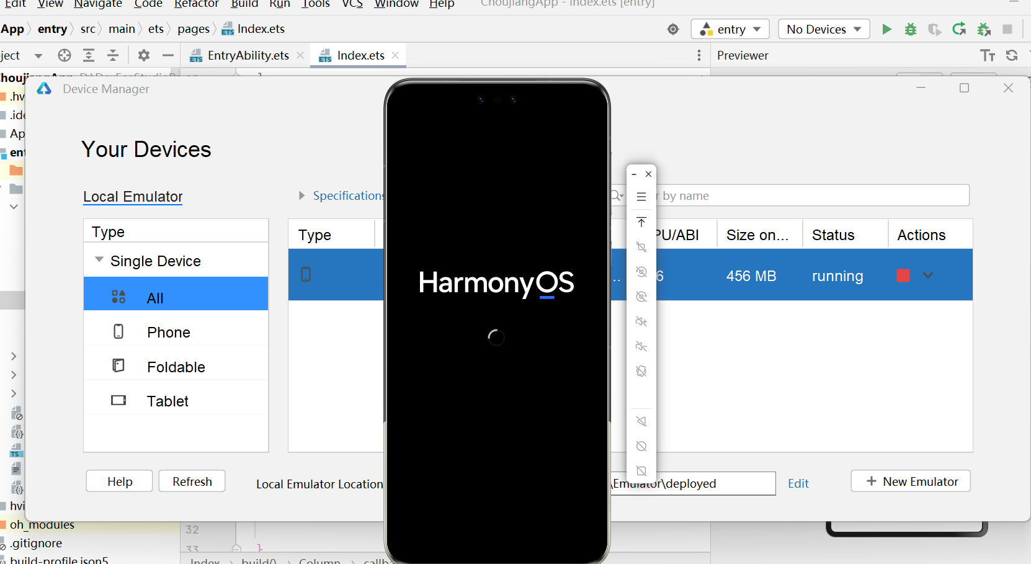
Task: Click the emulator rotate screen icon
Action: coord(641,371)
